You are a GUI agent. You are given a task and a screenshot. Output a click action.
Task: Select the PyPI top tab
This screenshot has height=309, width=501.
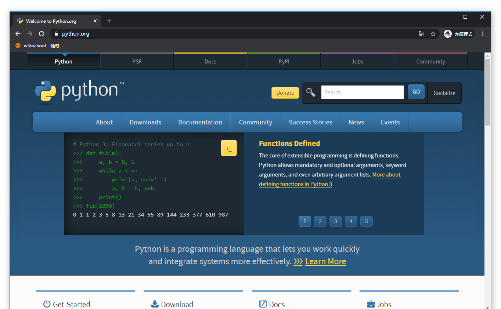pyautogui.click(x=284, y=61)
